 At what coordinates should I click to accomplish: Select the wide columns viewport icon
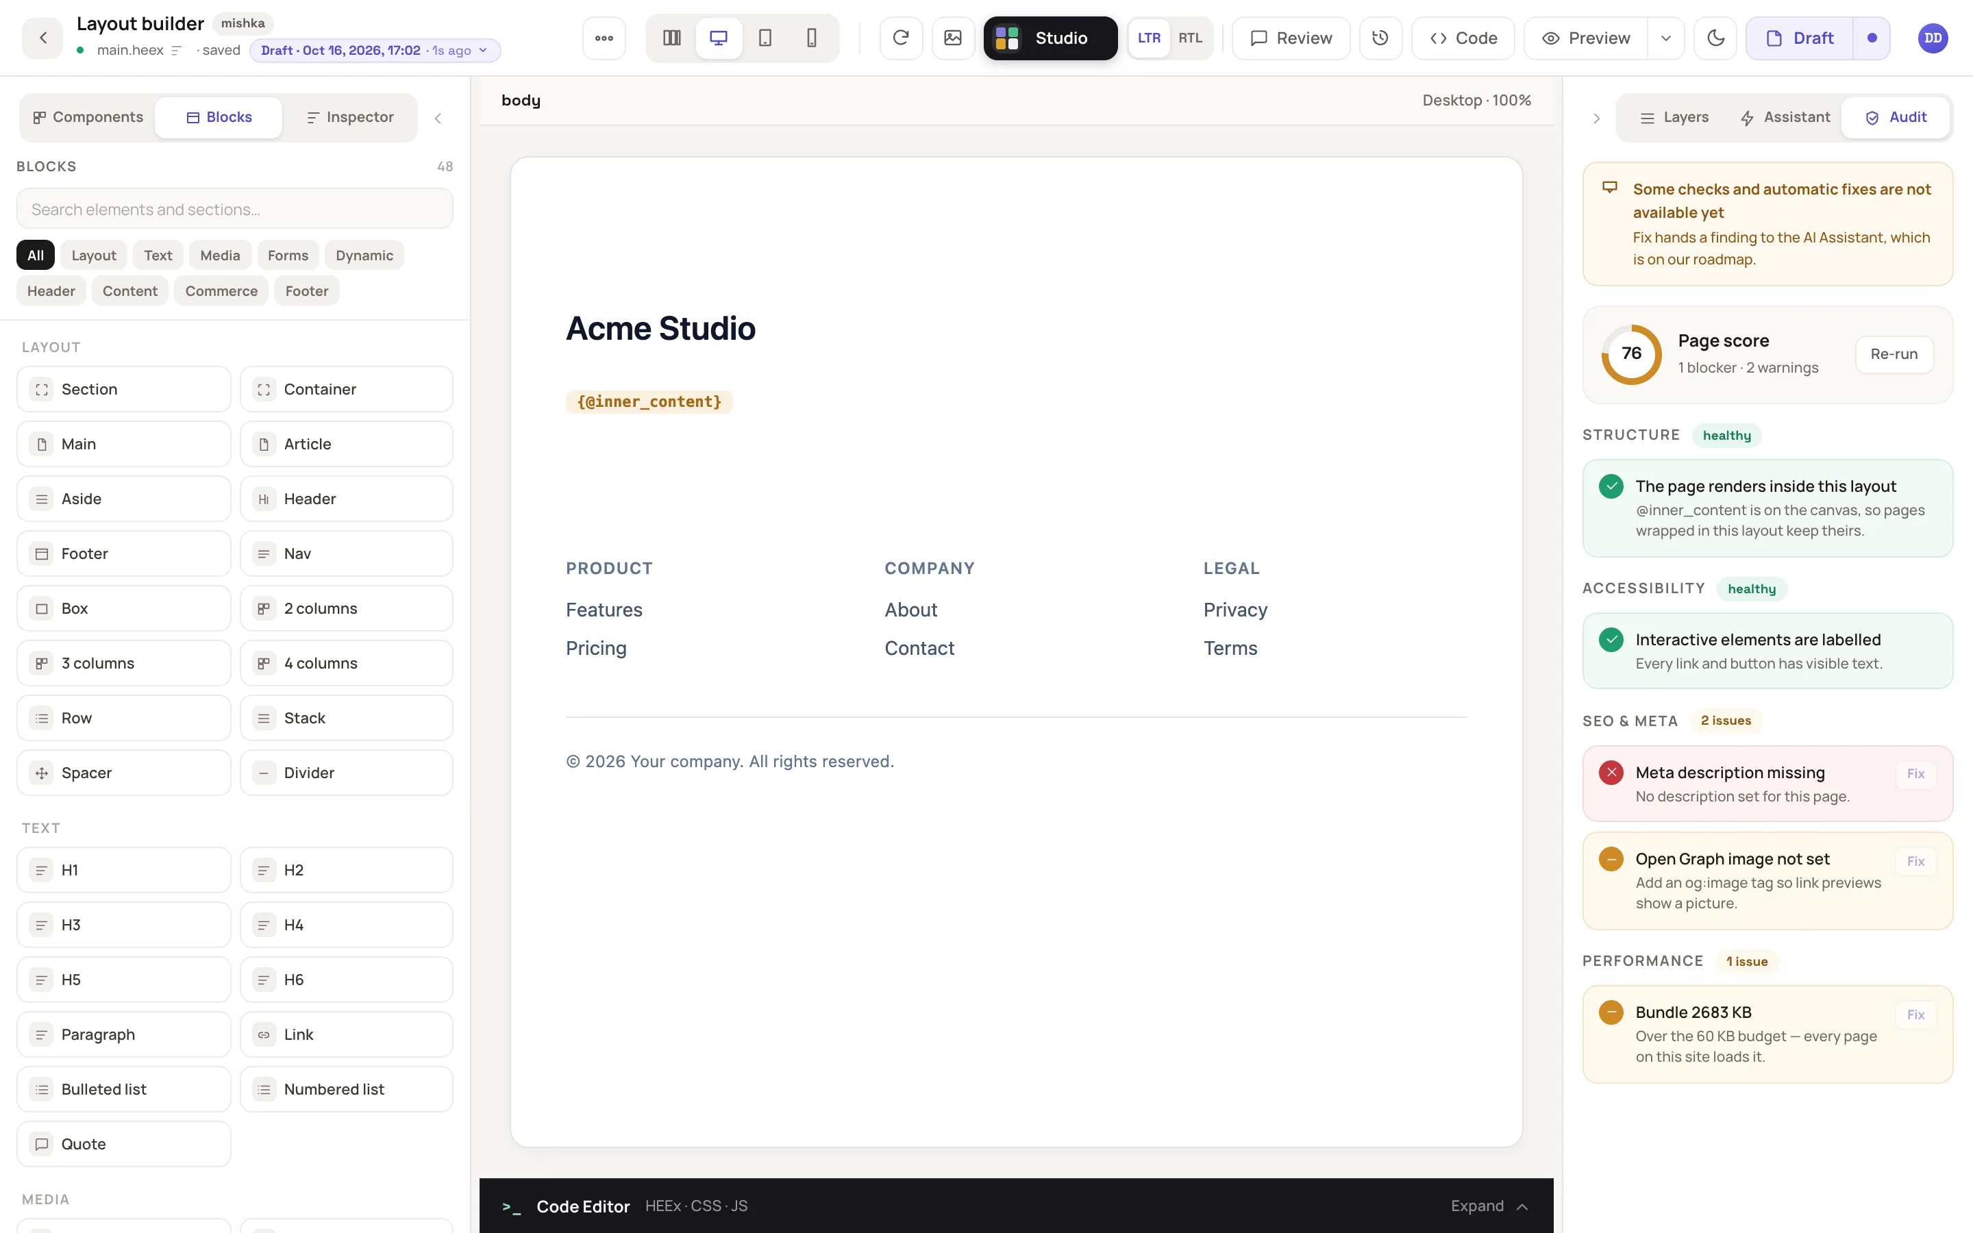click(x=672, y=38)
